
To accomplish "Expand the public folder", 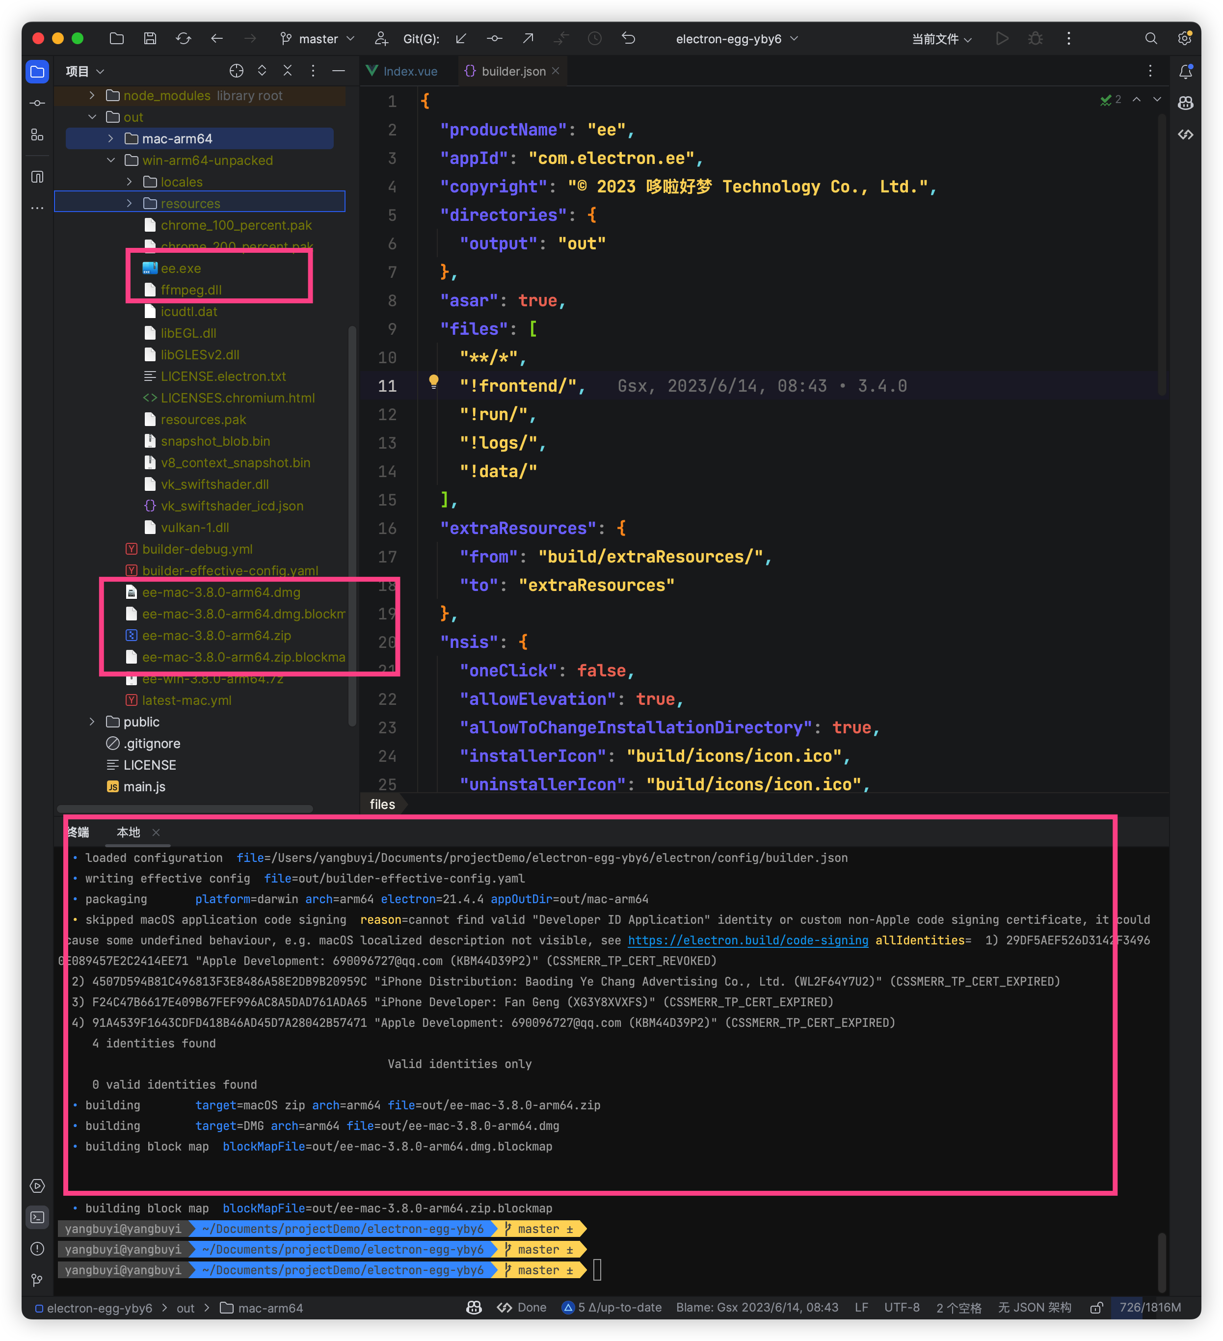I will point(92,722).
